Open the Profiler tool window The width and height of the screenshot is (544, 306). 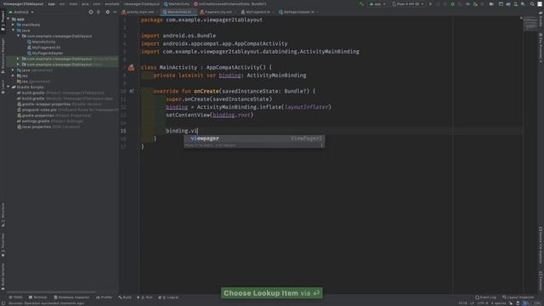tap(104, 297)
